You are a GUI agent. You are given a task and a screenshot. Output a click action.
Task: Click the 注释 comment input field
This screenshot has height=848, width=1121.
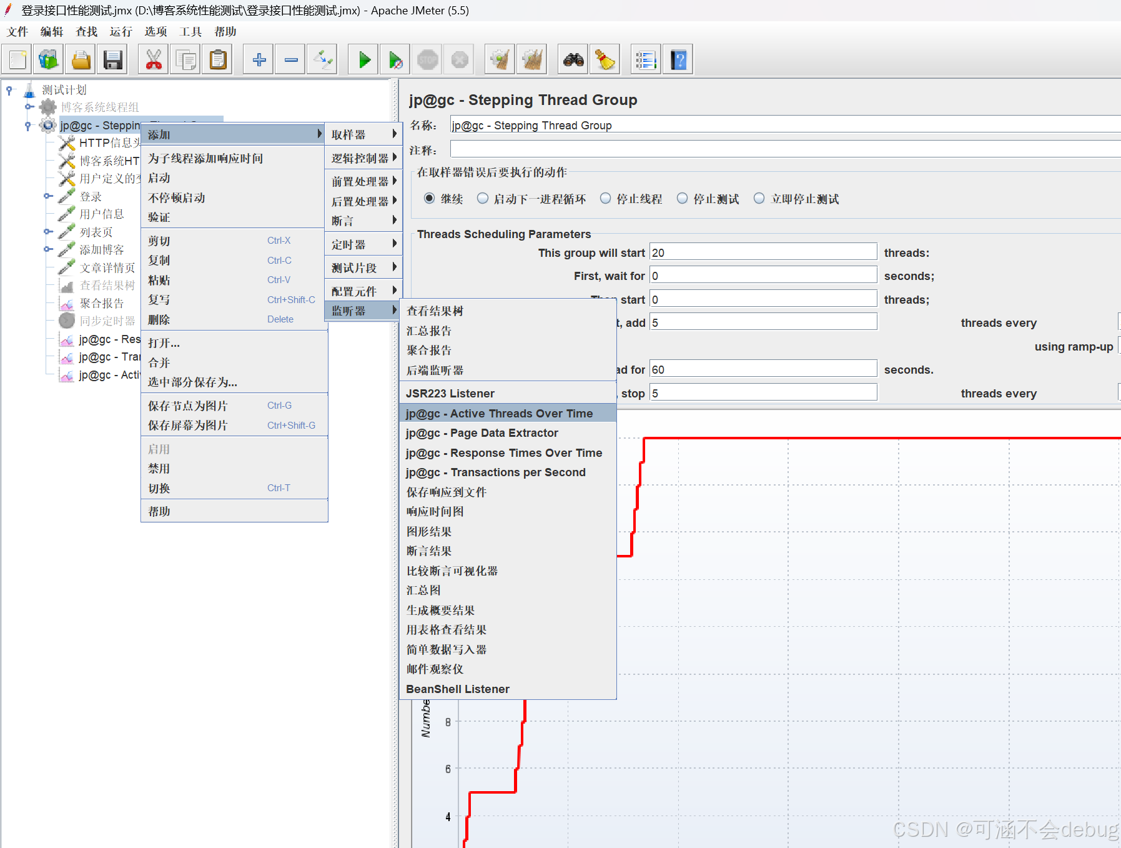(x=785, y=149)
